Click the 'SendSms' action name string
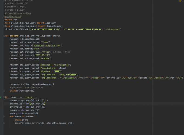184x135 pixels. (x=45, y=58)
